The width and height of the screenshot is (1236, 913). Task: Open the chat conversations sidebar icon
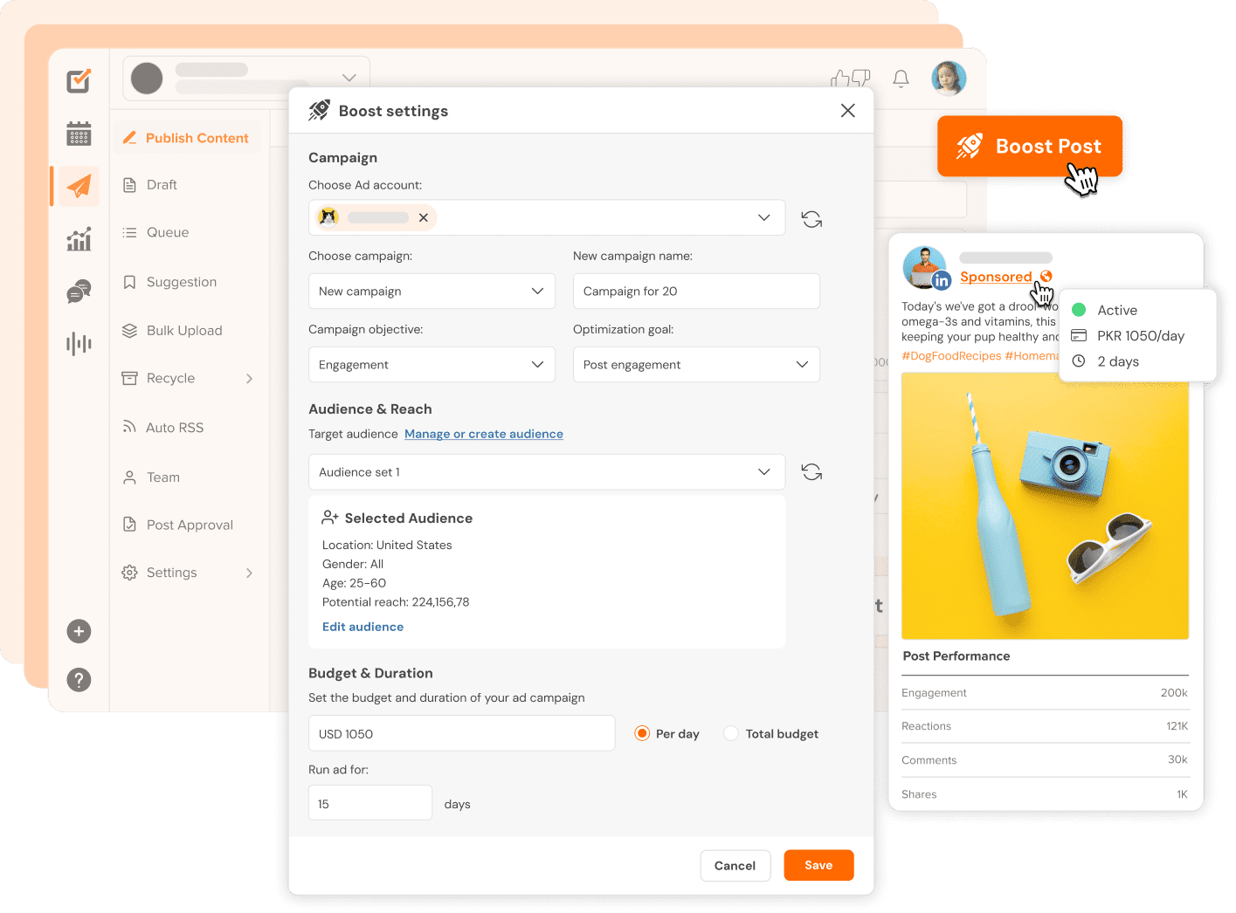(x=79, y=292)
